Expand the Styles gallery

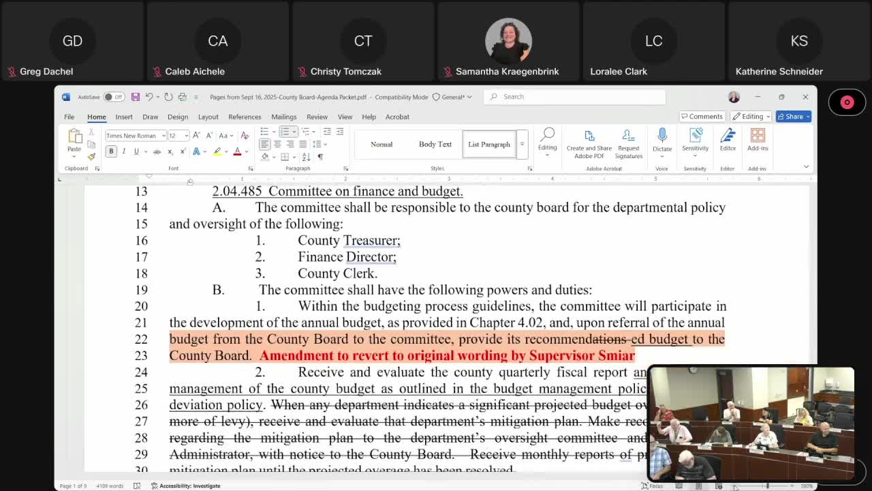click(522, 144)
